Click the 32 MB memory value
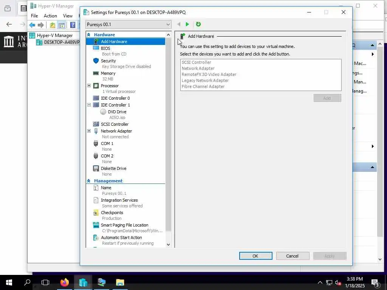 [x=108, y=79]
